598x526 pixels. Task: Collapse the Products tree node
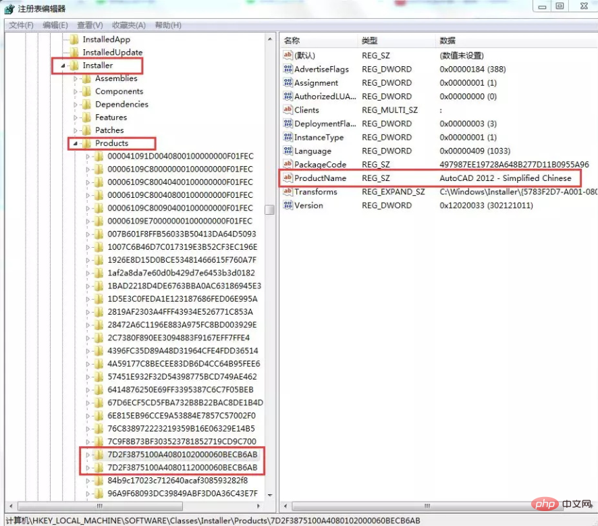pyautogui.click(x=75, y=143)
